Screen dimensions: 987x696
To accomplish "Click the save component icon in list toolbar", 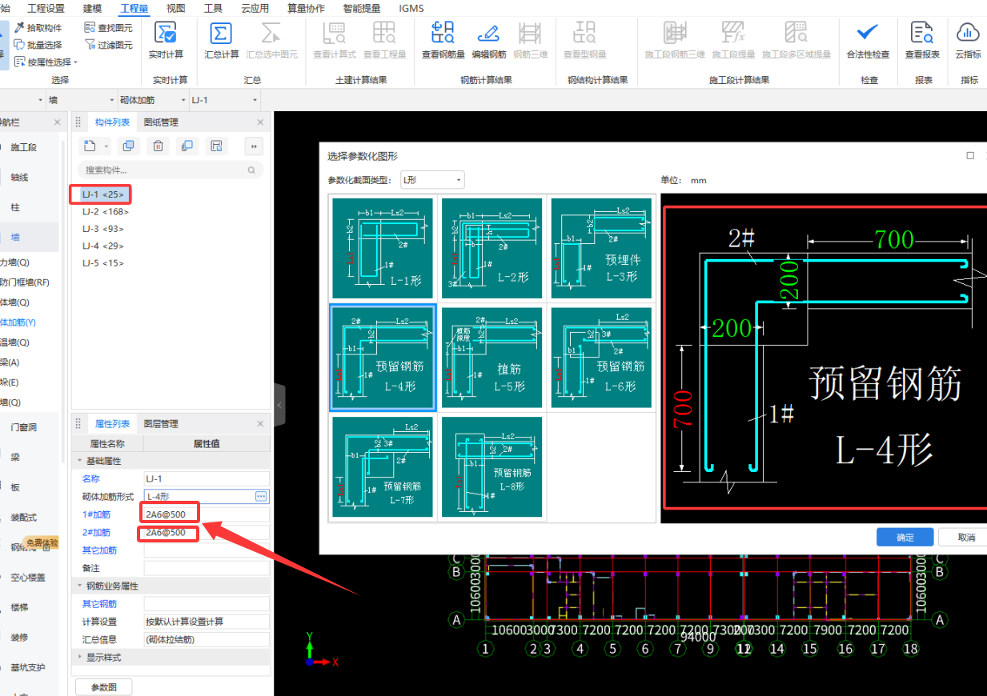I will [x=215, y=146].
